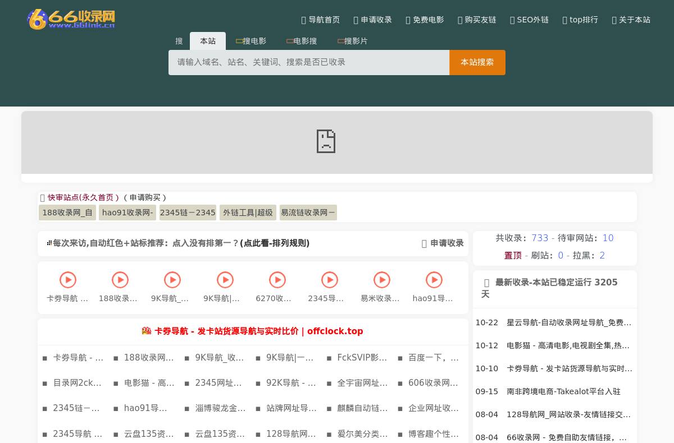The image size is (674, 443).
Task: Open the play icon above 6270收
Action: (x=277, y=280)
